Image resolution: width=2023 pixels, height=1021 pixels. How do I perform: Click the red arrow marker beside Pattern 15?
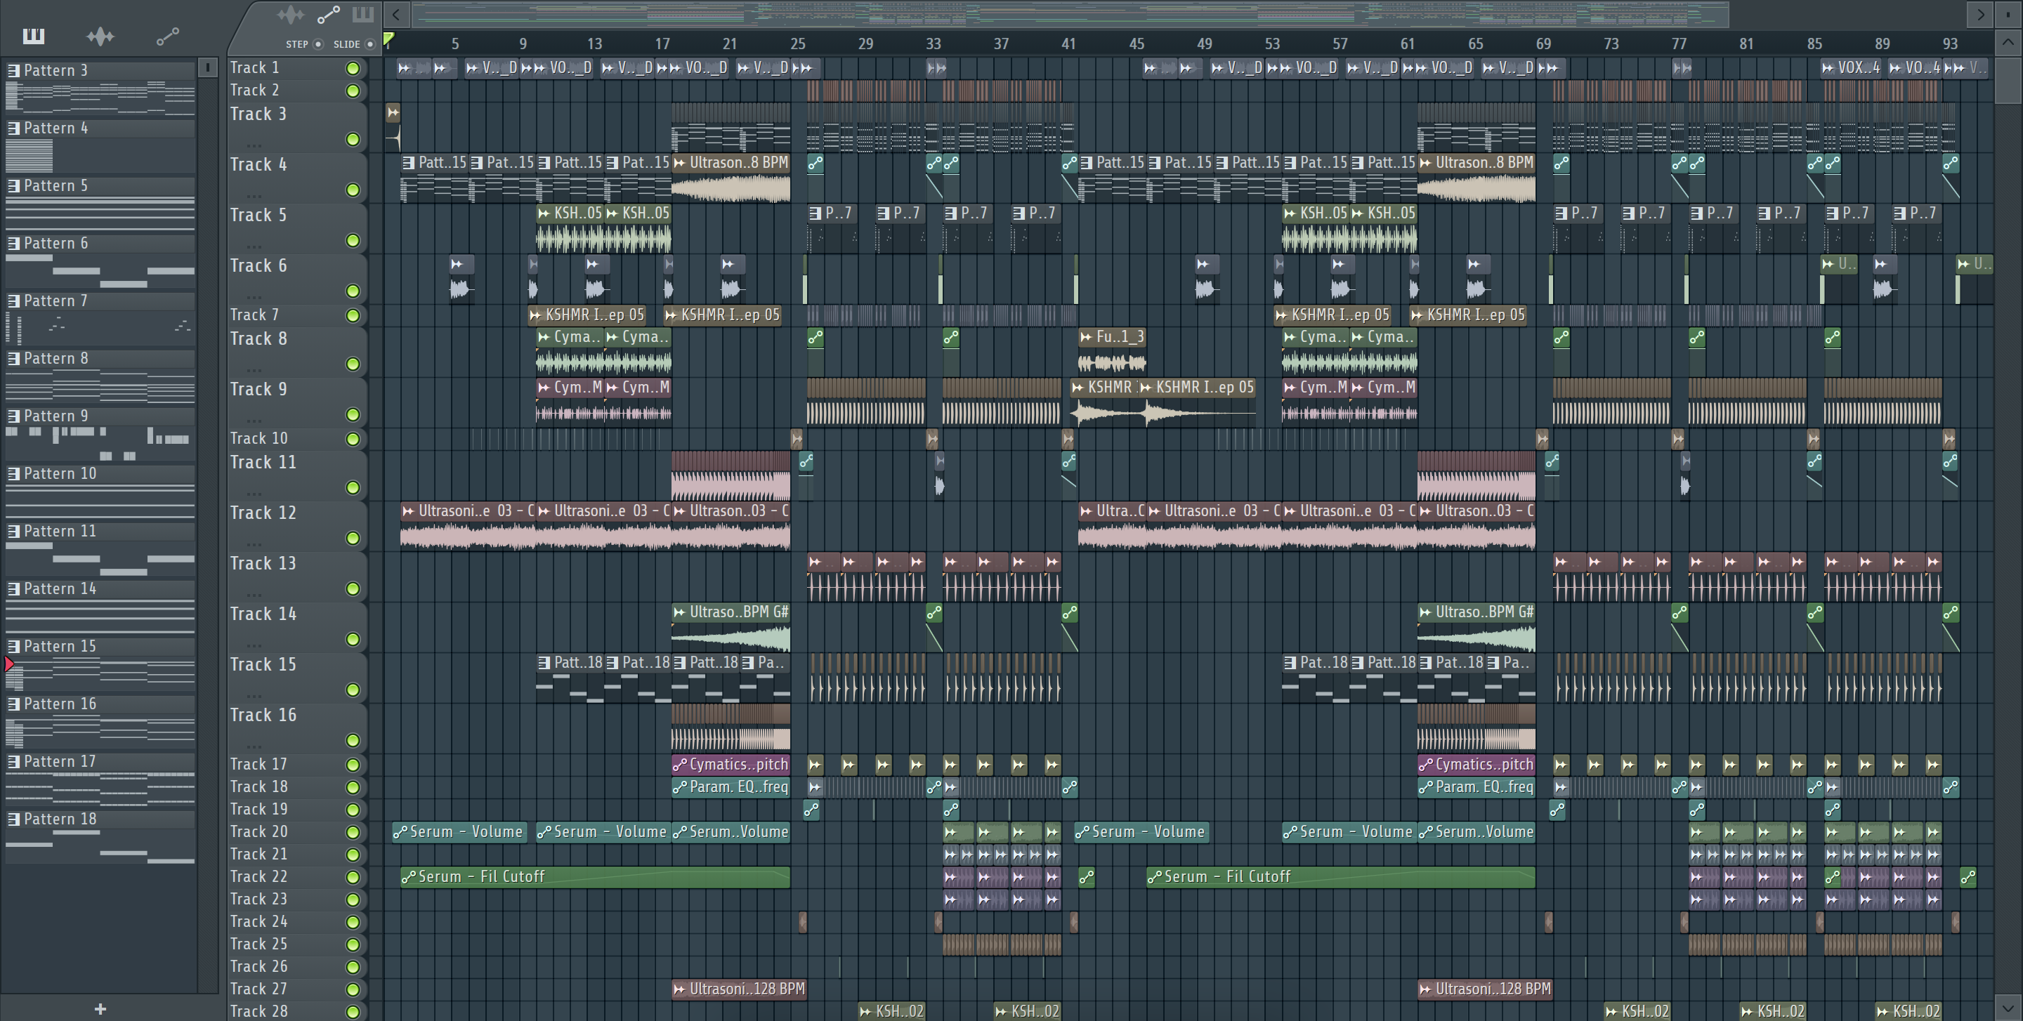point(8,665)
